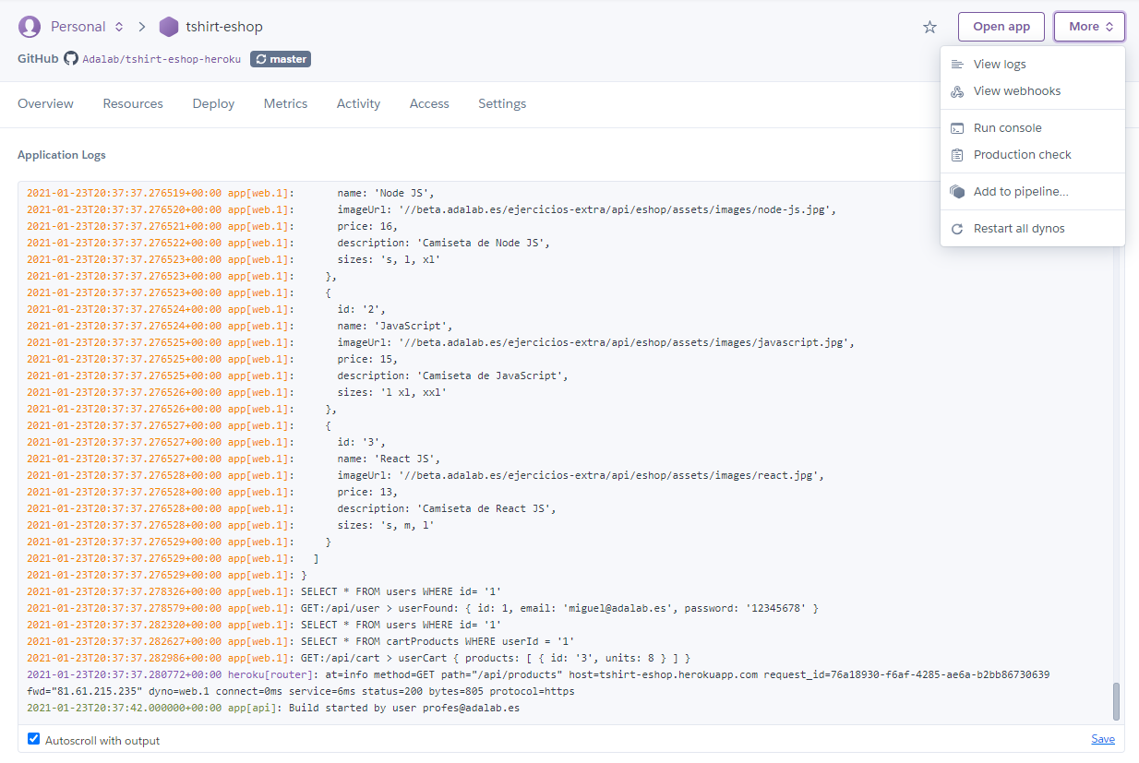Favorite the app with the star icon
Screen dimensions: 1139x763
click(929, 27)
